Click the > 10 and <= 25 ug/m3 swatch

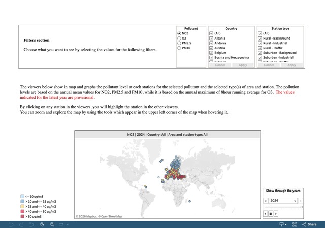coord(22,201)
